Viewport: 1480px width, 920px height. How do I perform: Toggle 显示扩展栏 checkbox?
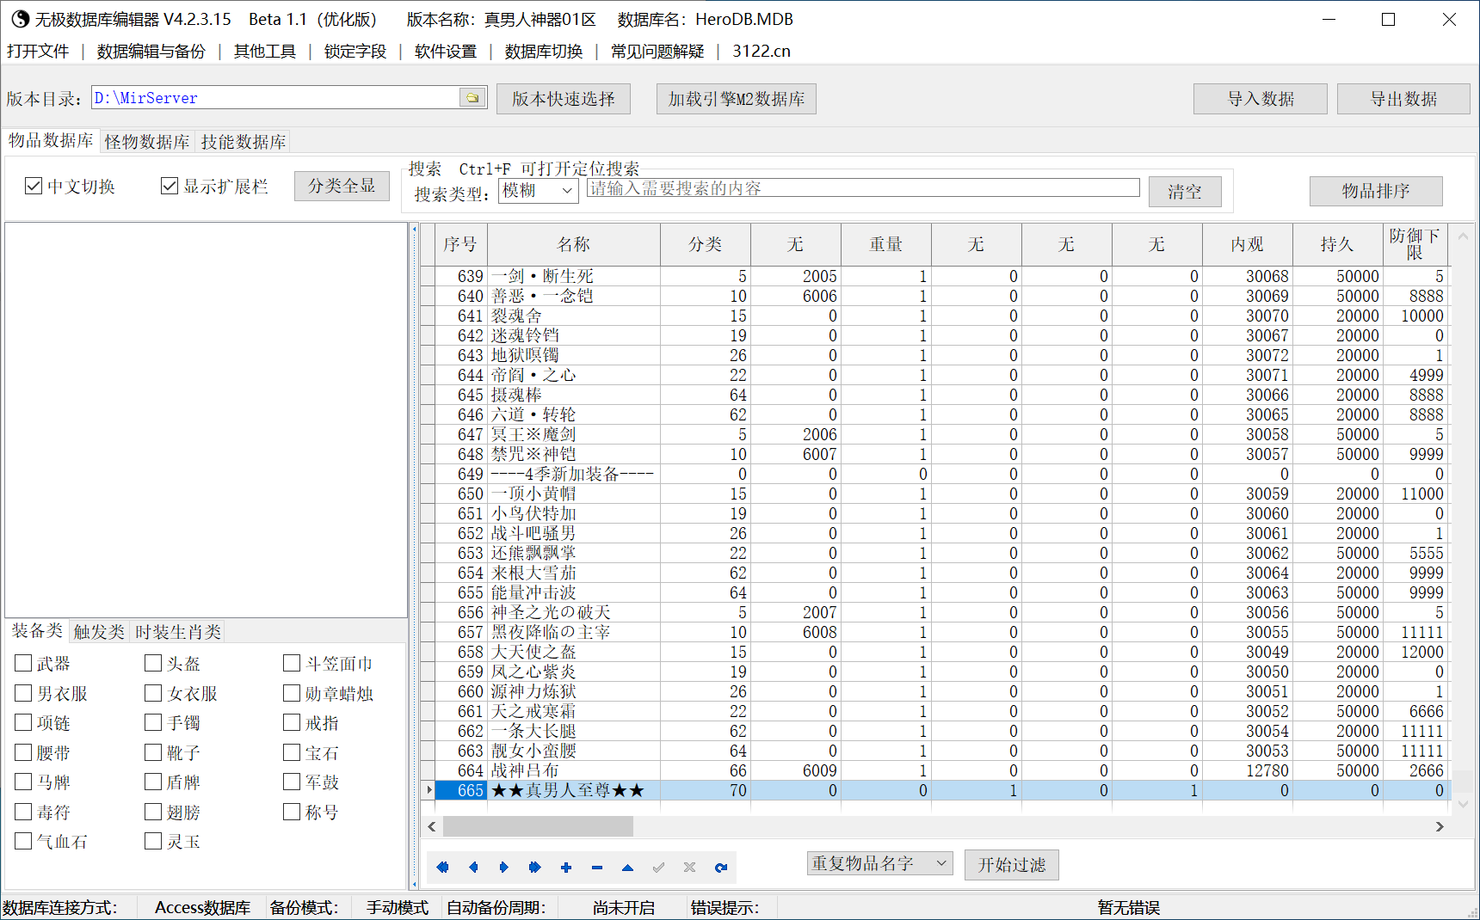pos(170,186)
